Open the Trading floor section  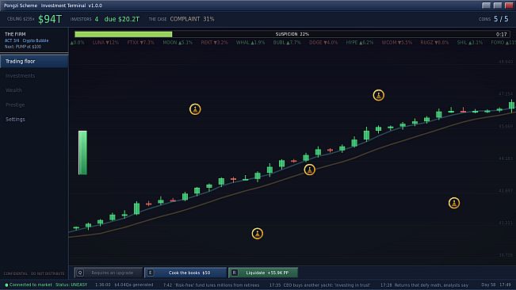[x=34, y=61]
